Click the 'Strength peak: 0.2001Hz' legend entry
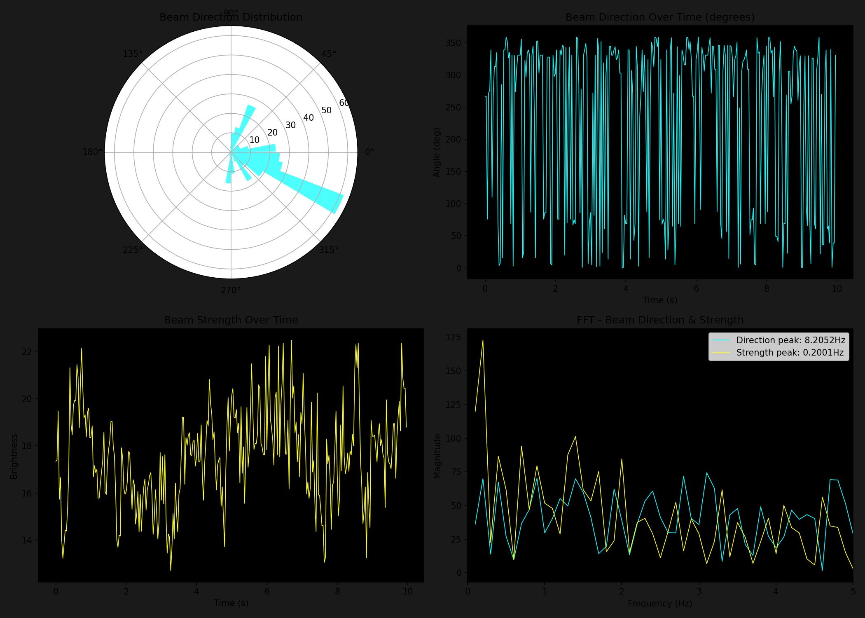Screen dimensions: 865x618 tap(790, 353)
